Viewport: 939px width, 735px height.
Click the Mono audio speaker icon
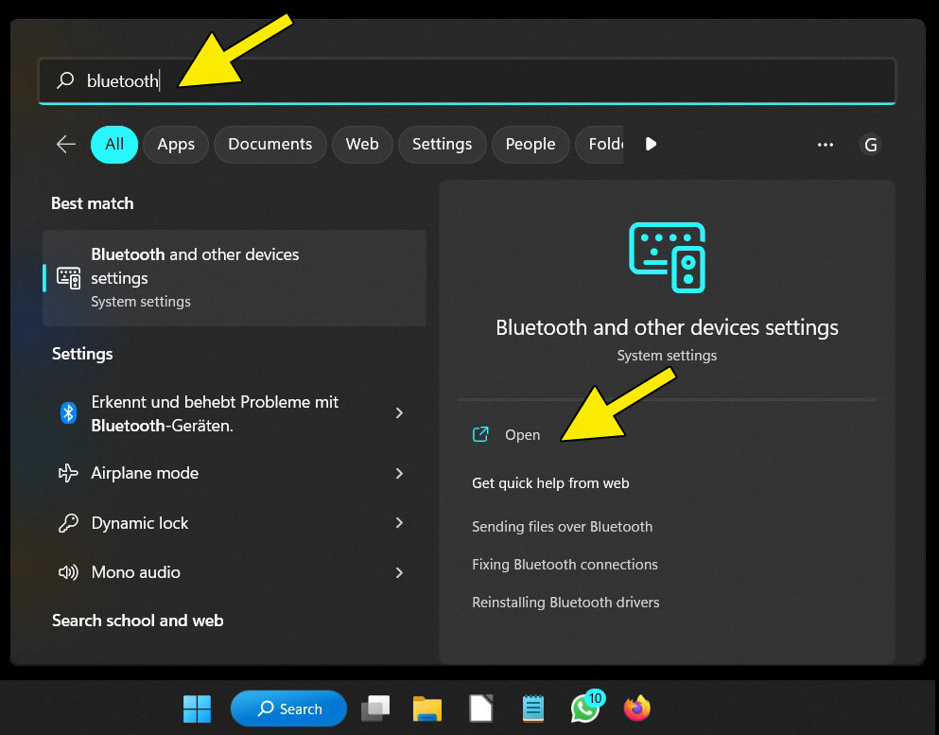[67, 571]
